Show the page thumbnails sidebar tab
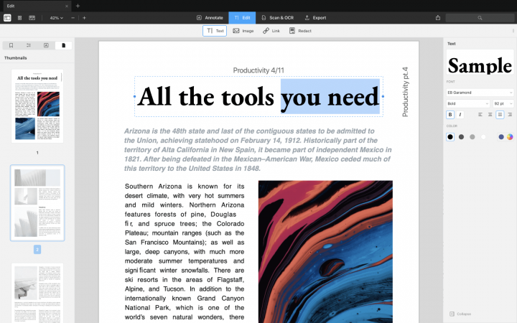Screen dimensions: 517x323 64,45
